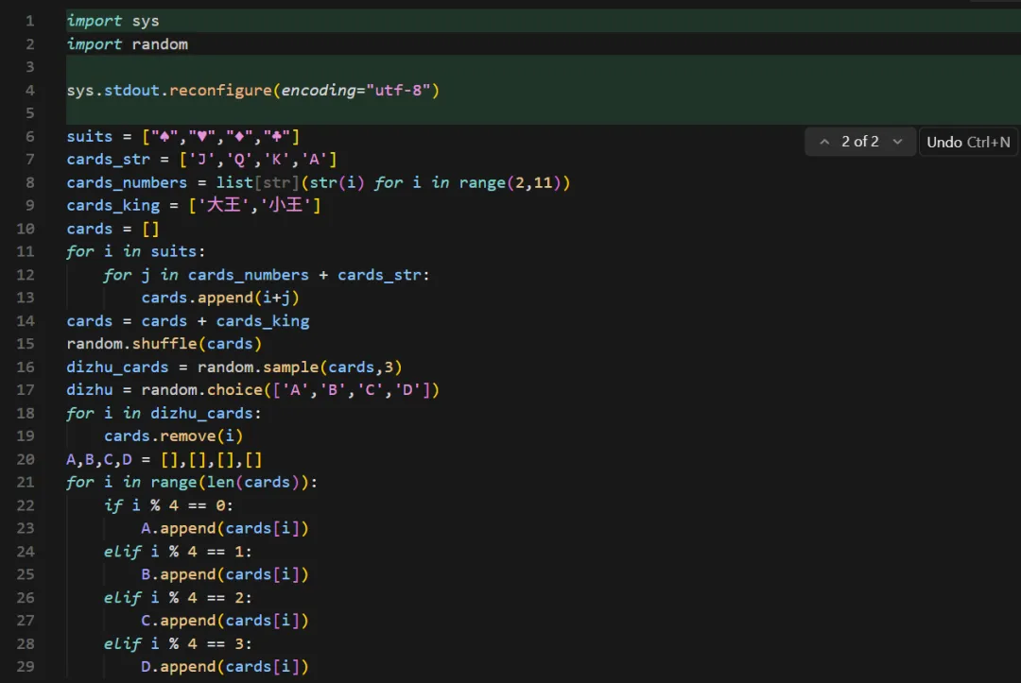
Task: Click 'for j in cards_numbers + cards_str:' line
Action: [x=267, y=275]
